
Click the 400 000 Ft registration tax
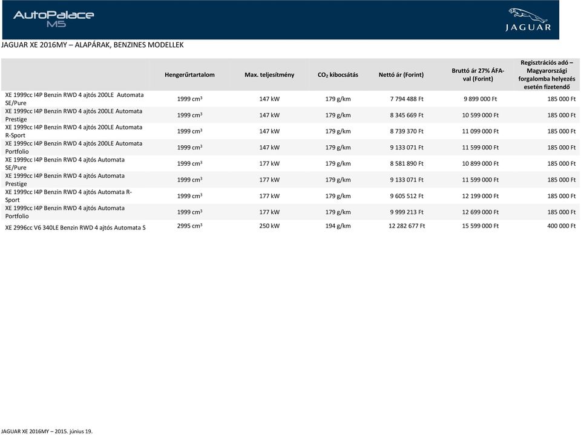pos(562,226)
